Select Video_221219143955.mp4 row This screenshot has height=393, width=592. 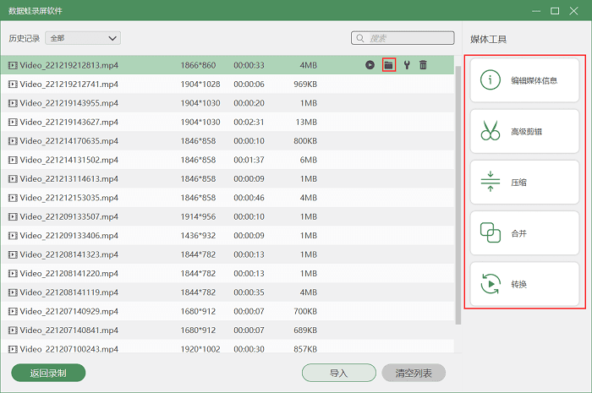tap(227, 103)
